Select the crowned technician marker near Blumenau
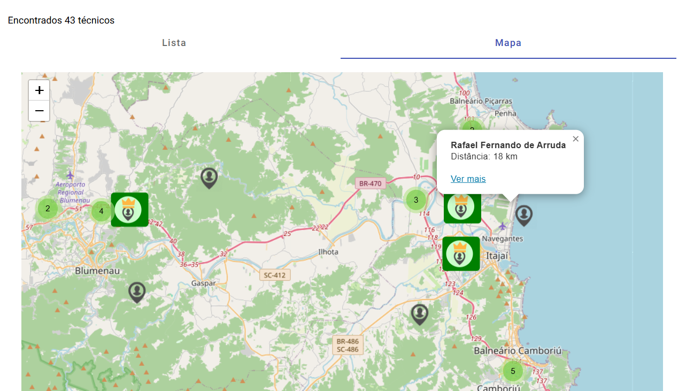Screen dimensions: 686x391 129,210
